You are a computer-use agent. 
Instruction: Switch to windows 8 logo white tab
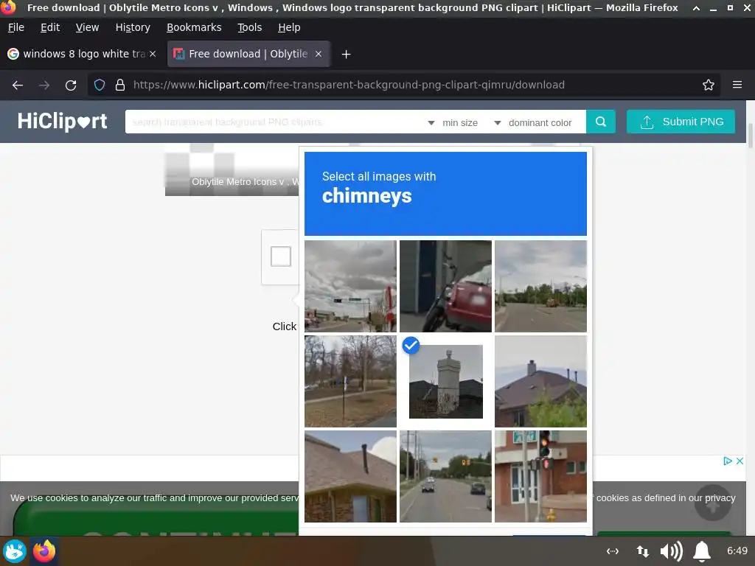(82, 54)
